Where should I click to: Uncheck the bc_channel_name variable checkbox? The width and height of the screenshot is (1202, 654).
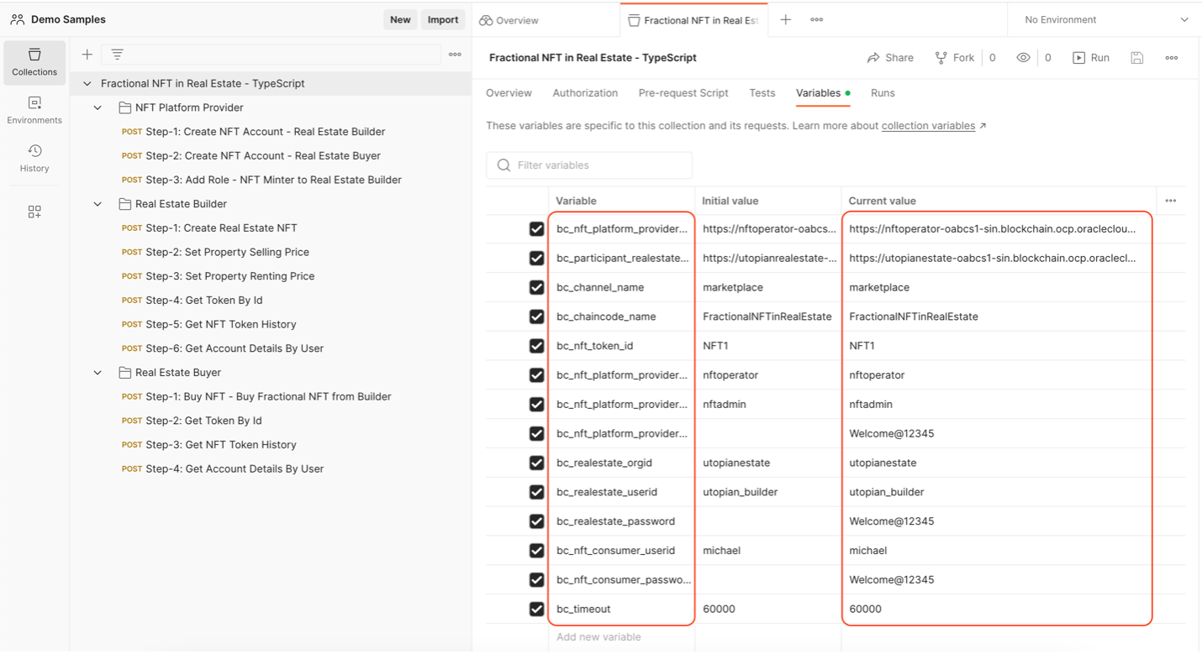tap(536, 287)
